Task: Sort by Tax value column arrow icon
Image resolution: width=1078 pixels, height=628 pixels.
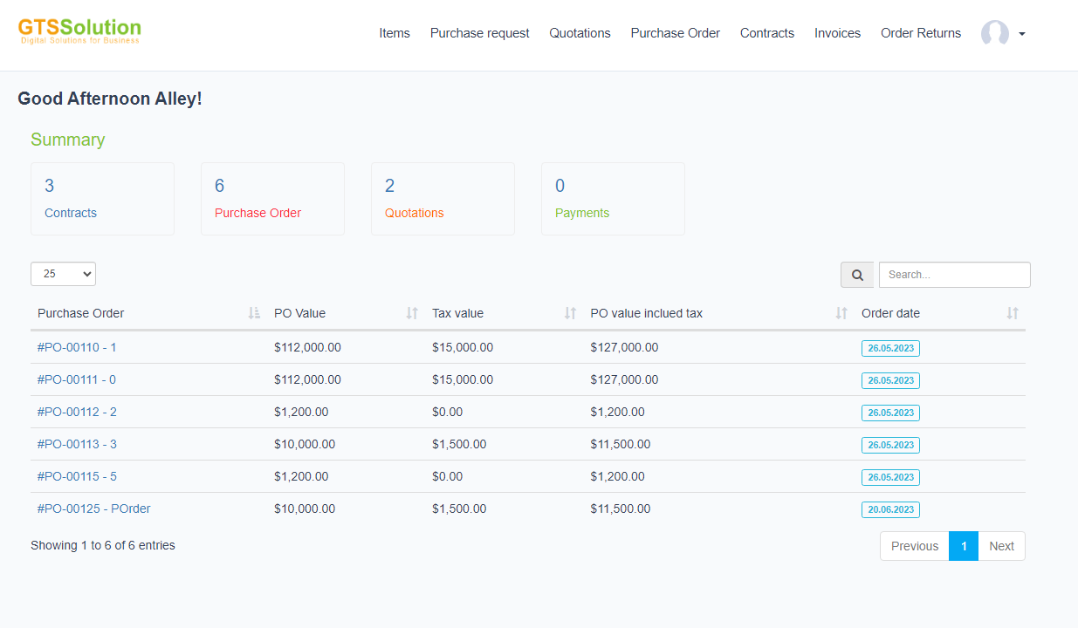Action: click(570, 313)
